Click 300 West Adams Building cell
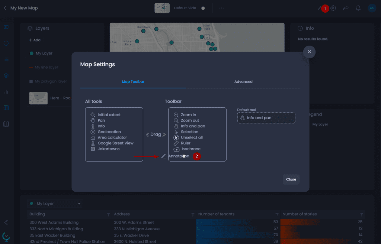The width and height of the screenshot is (381, 244). point(54,222)
